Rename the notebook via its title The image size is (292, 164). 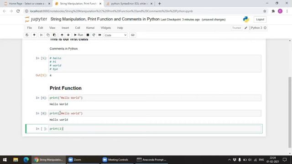click(105, 19)
